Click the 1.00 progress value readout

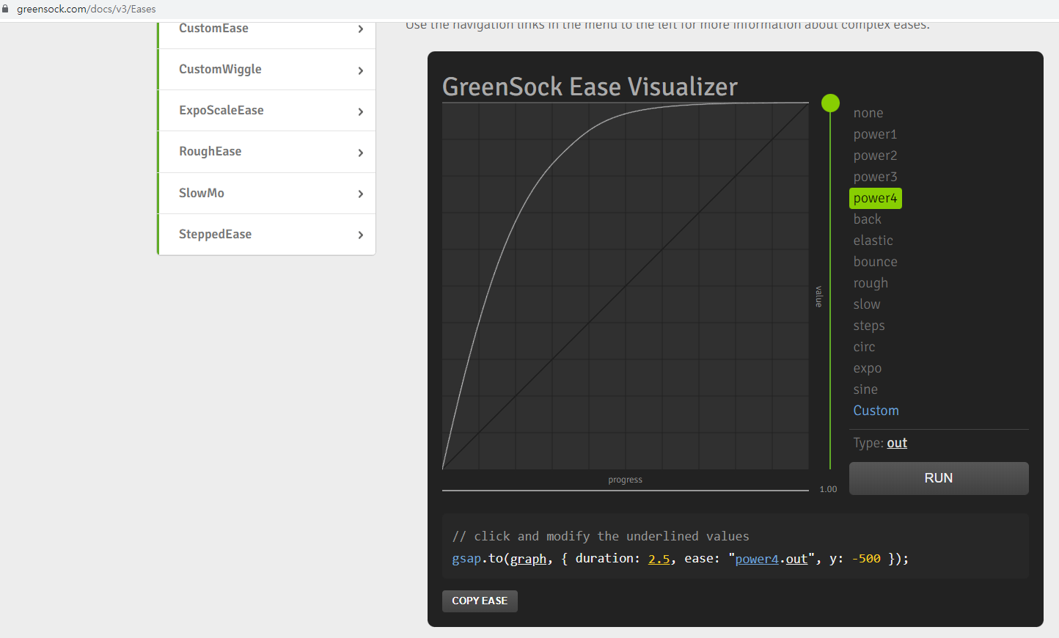point(828,489)
